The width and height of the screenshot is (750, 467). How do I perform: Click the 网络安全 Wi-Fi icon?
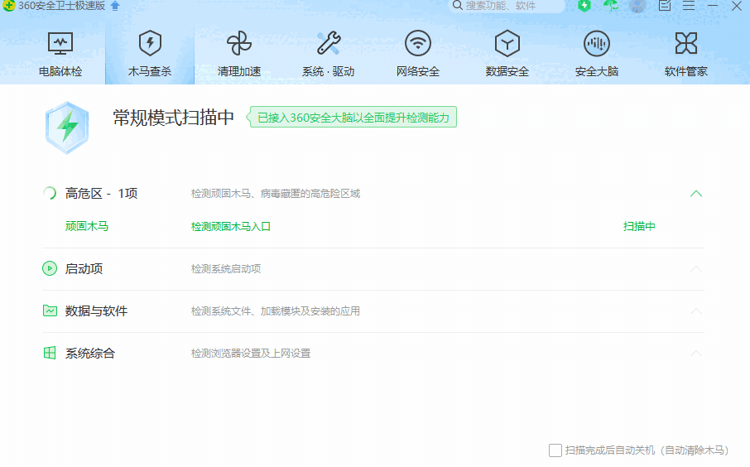point(418,44)
